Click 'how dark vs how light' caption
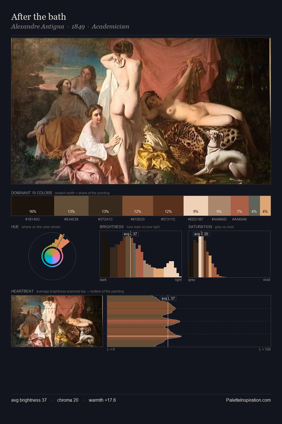 [143, 227]
